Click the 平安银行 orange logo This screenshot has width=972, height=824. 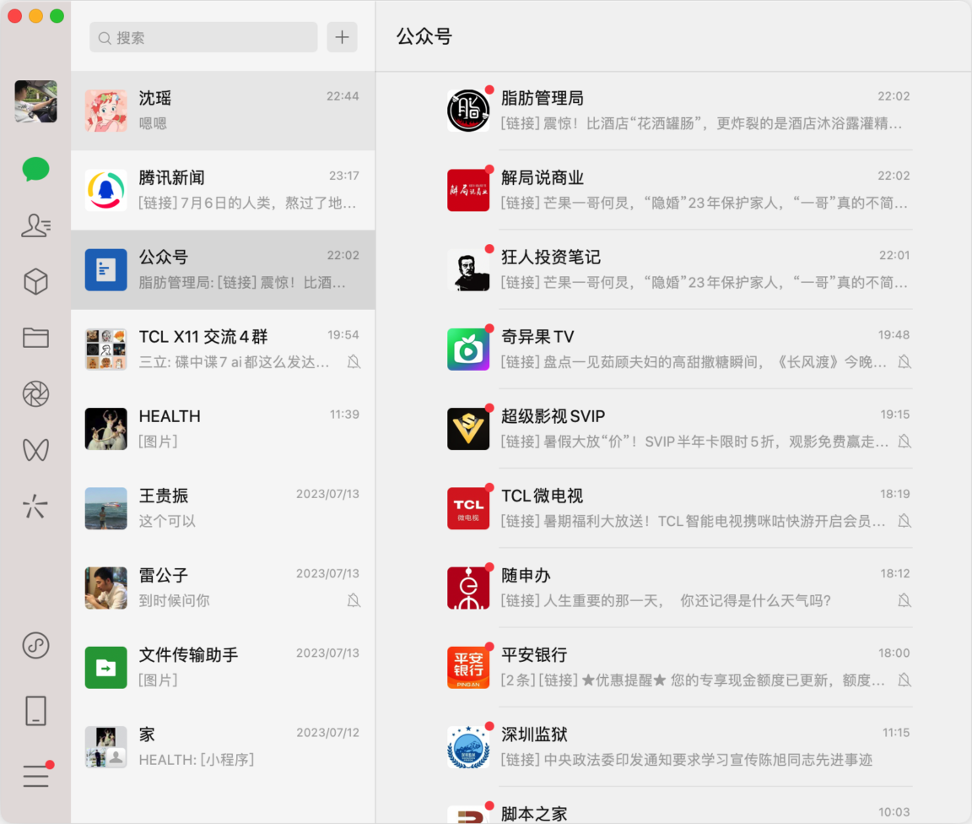click(x=468, y=667)
